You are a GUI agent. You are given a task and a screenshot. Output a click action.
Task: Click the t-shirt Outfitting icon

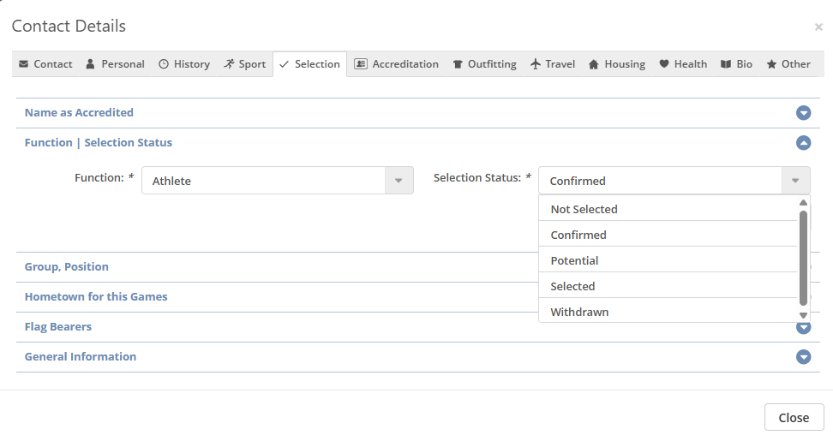click(x=458, y=64)
